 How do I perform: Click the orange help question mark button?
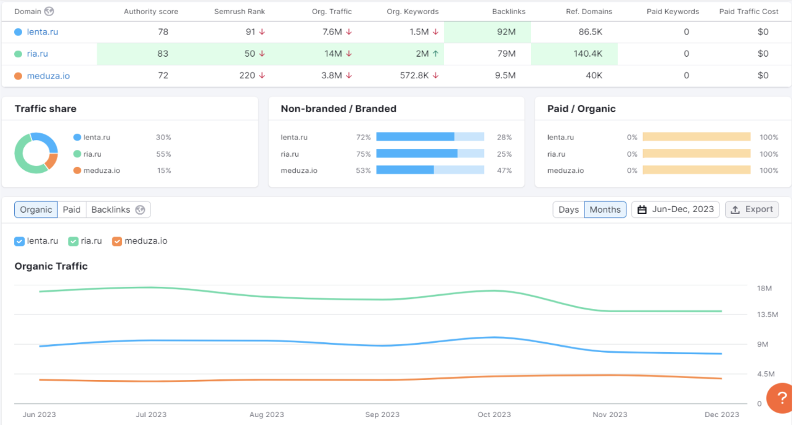[781, 397]
